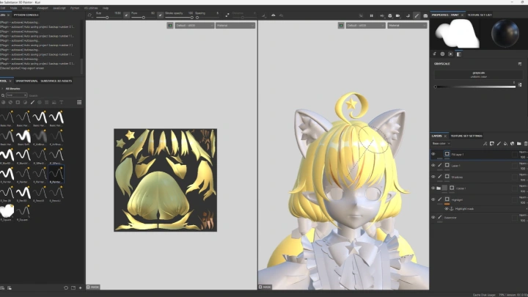528x297 pixels.
Task: Filter assets by brush icon in shelf
Action: point(32,103)
